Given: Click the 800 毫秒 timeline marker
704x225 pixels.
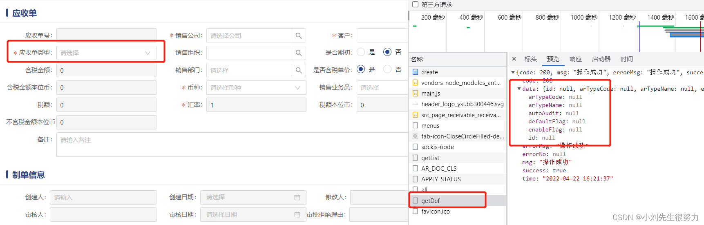Looking at the screenshot, I should [x=547, y=17].
